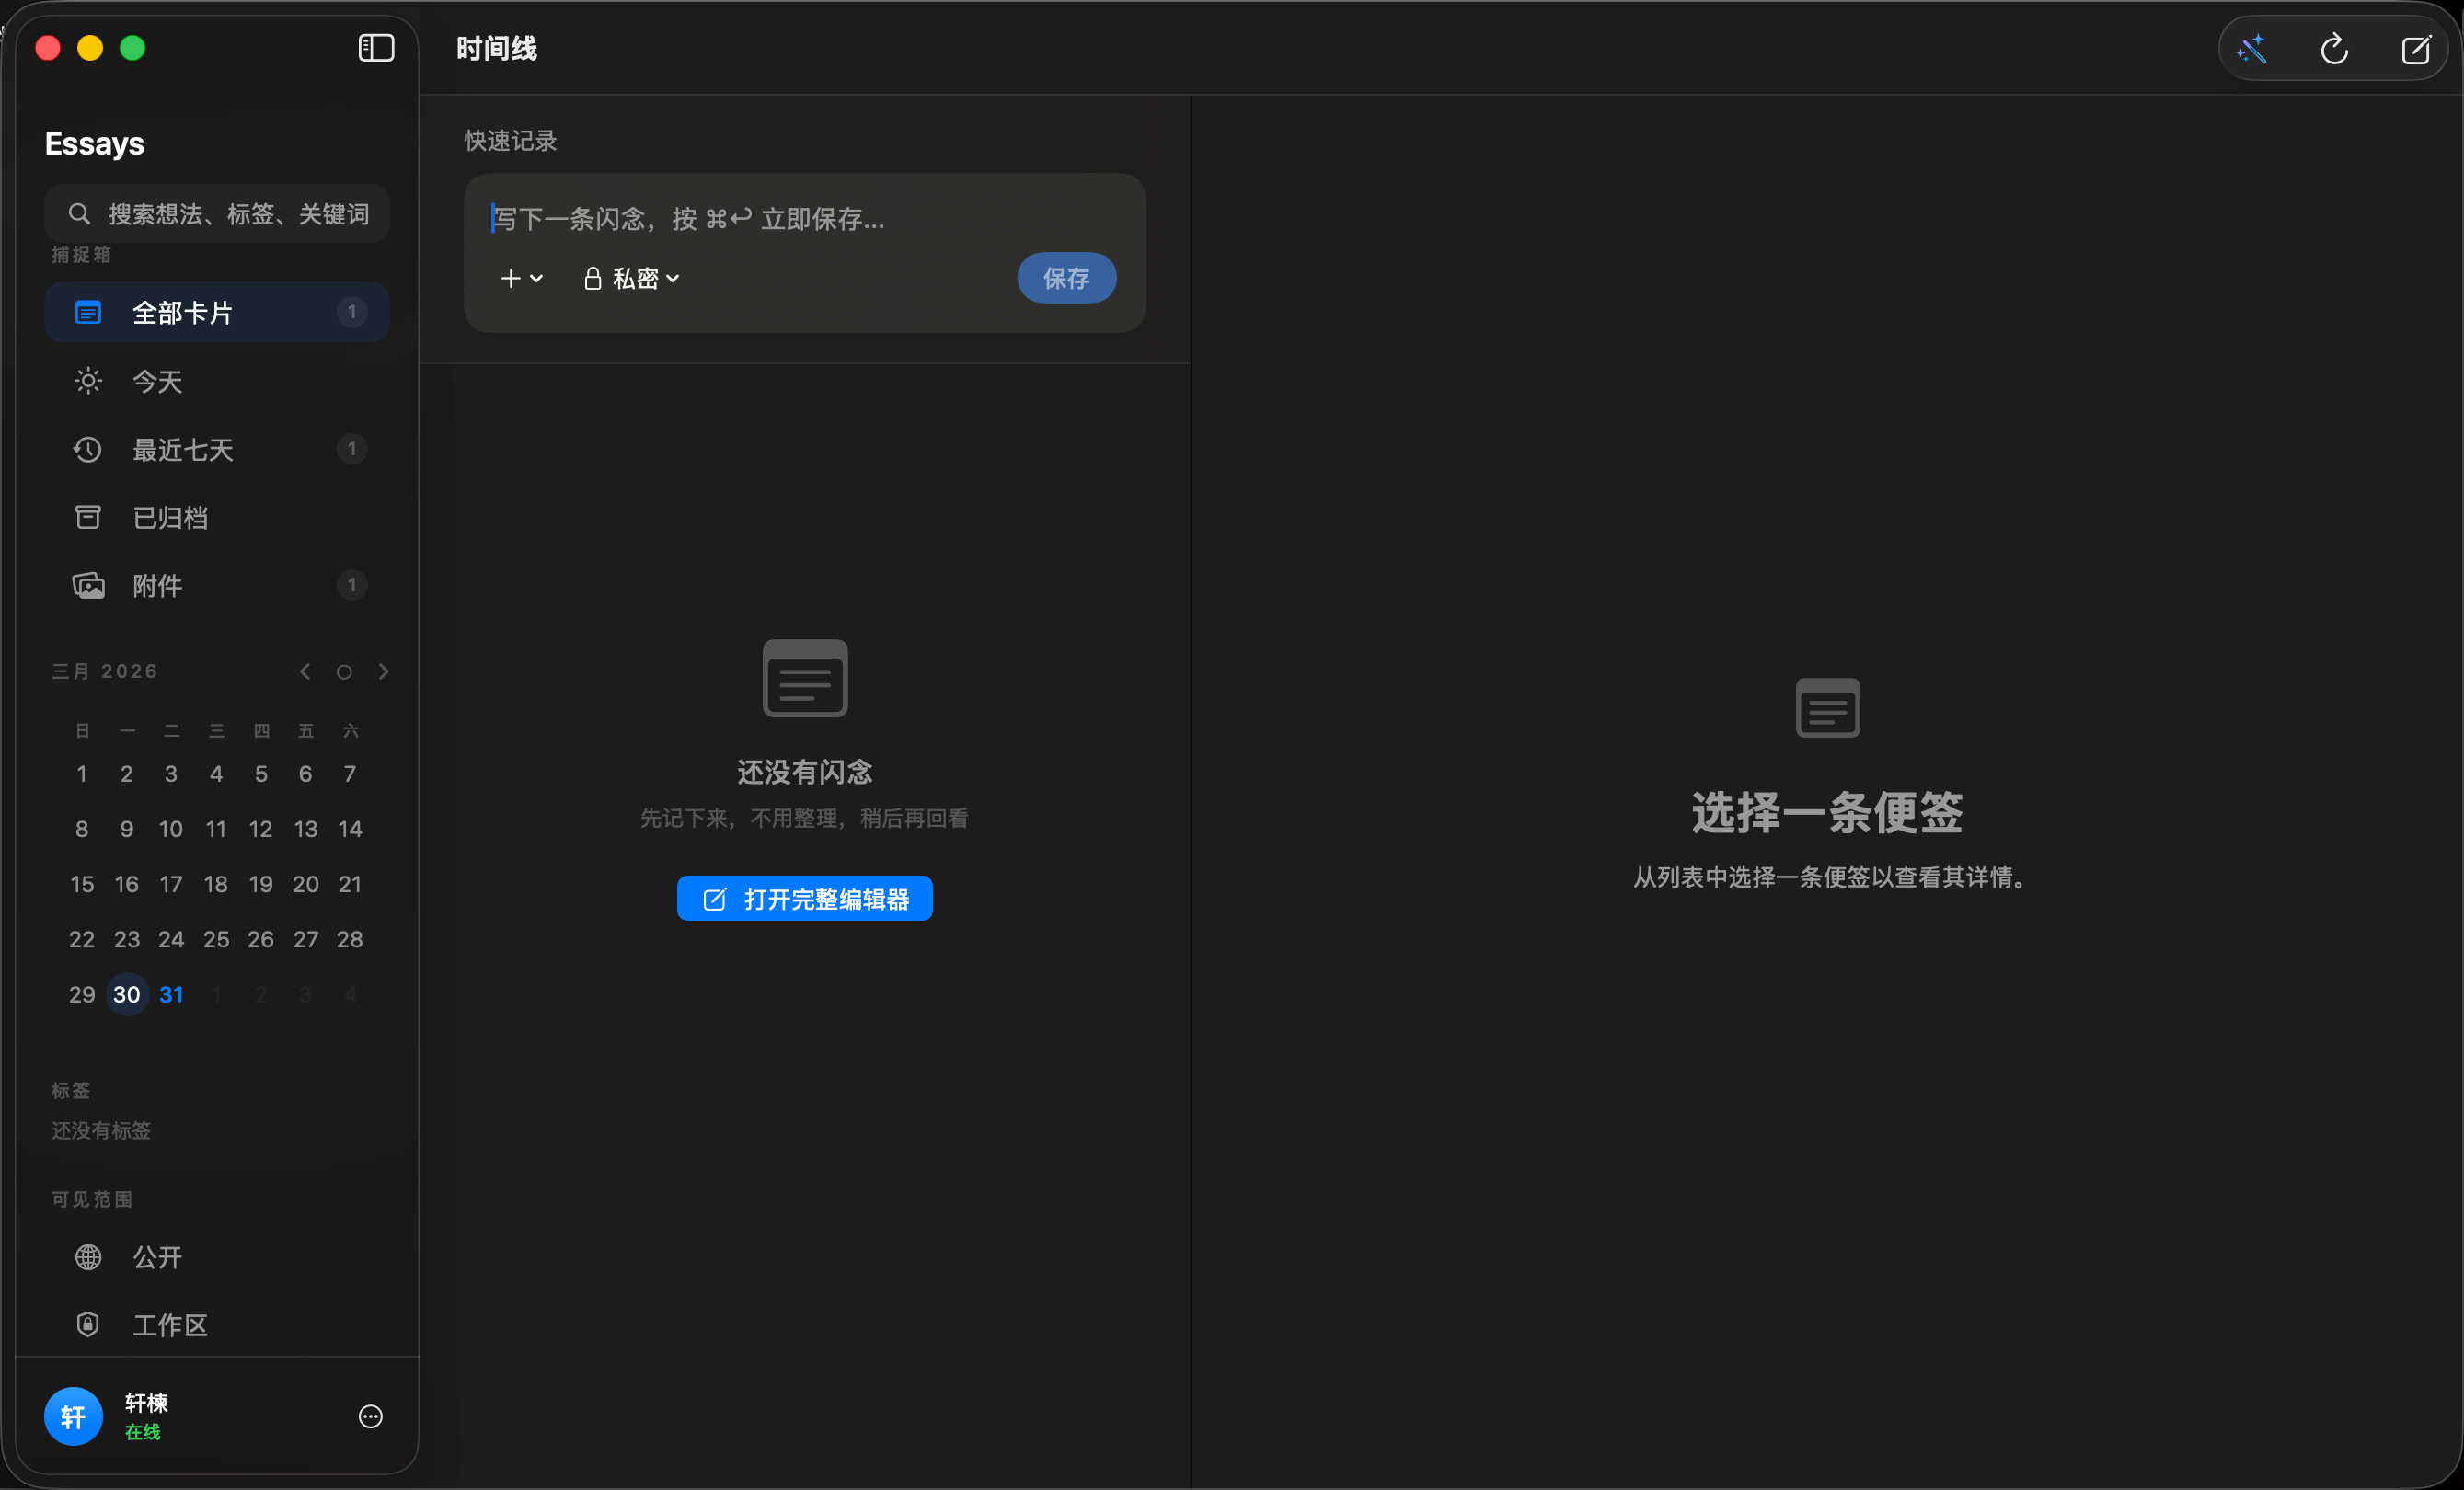Select the 全部卡片 sidebar icon

point(88,312)
